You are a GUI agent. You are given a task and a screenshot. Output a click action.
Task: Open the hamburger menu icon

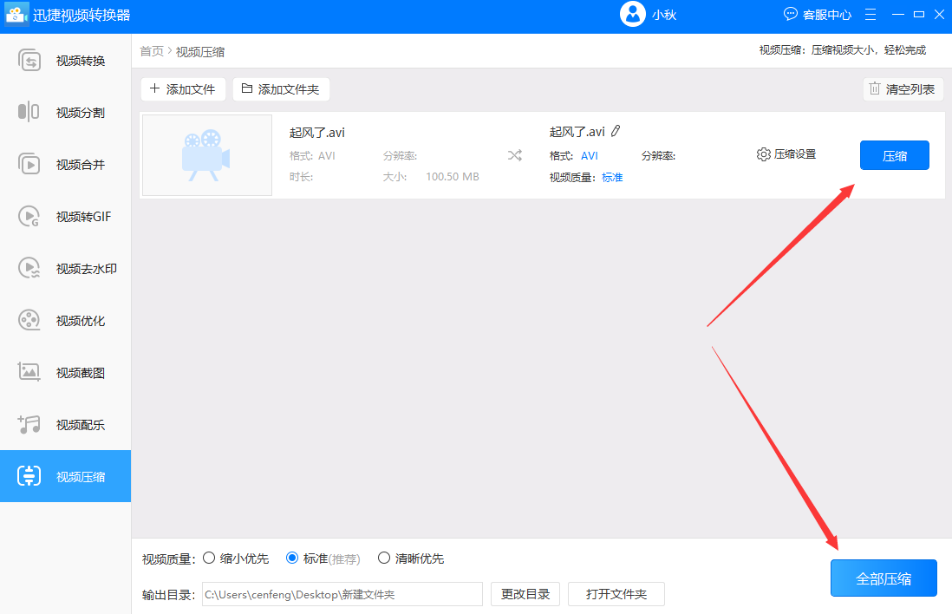(x=870, y=15)
